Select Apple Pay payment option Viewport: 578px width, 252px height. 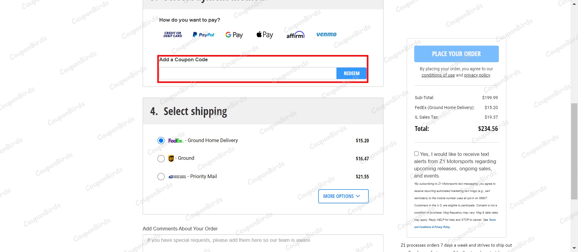click(264, 35)
